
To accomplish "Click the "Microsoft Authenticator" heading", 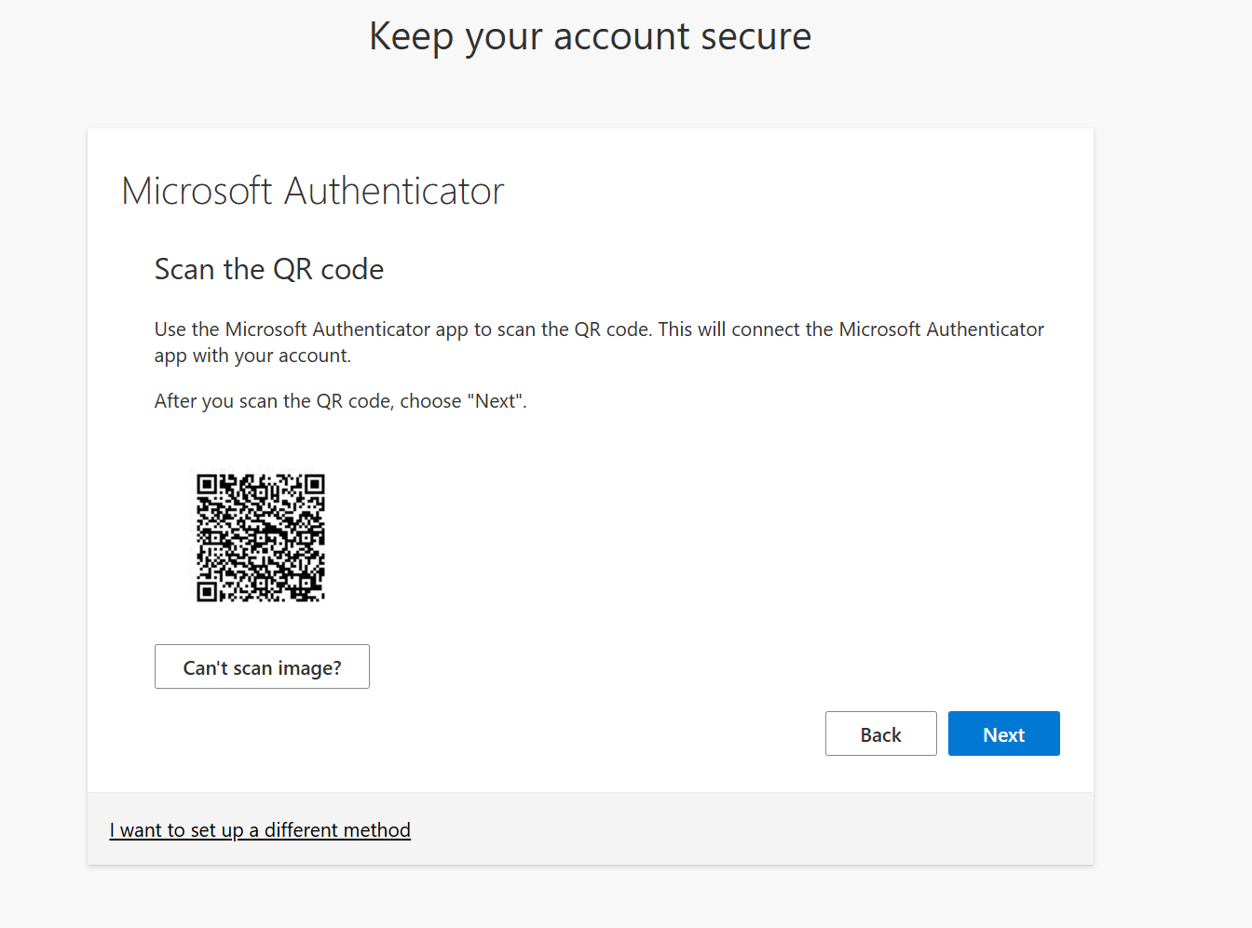I will tap(312, 191).
